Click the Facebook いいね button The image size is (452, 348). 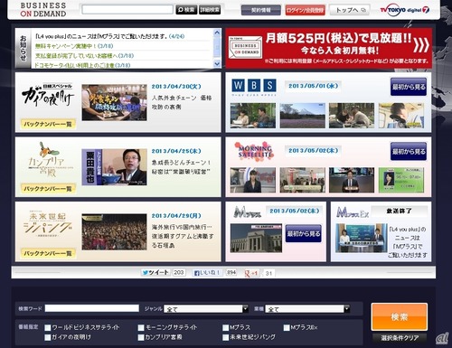click(207, 273)
